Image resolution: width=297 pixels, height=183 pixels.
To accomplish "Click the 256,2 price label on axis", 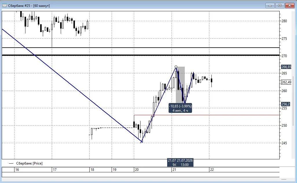I will click(x=285, y=104).
